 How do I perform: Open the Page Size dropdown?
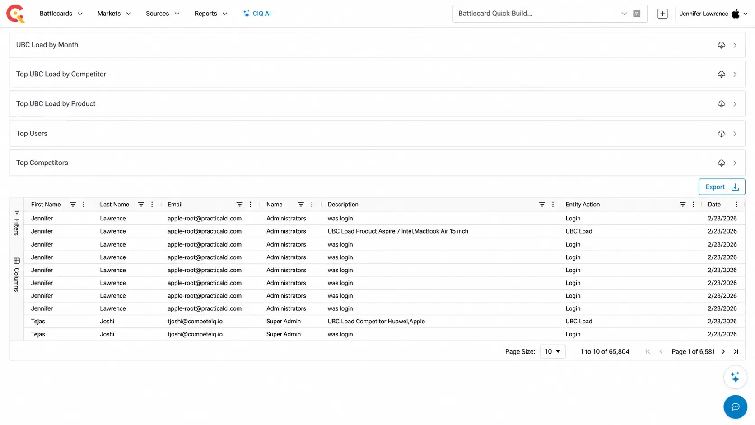pos(553,352)
